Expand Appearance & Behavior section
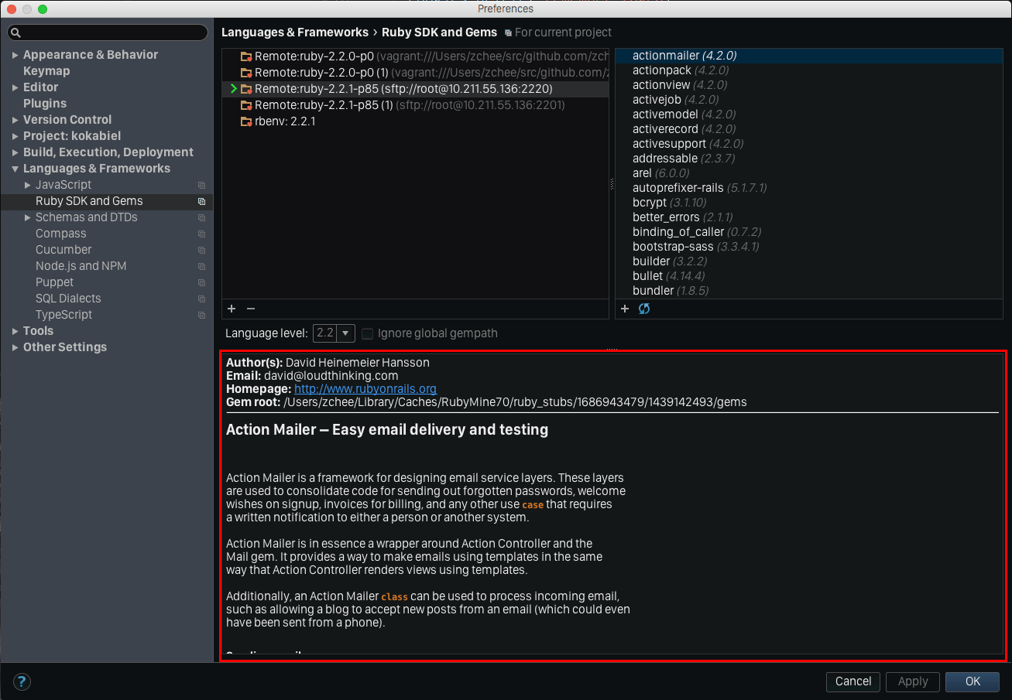Screen dimensions: 1012x700 (15, 55)
